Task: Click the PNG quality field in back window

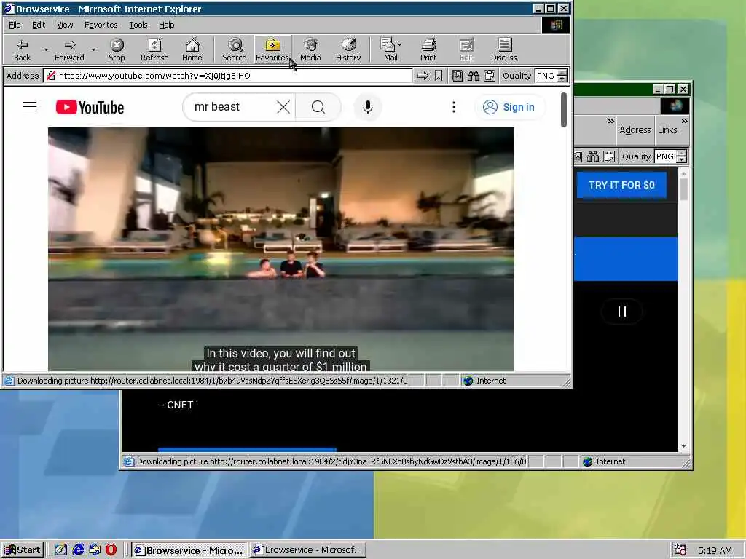Action: coord(665,156)
